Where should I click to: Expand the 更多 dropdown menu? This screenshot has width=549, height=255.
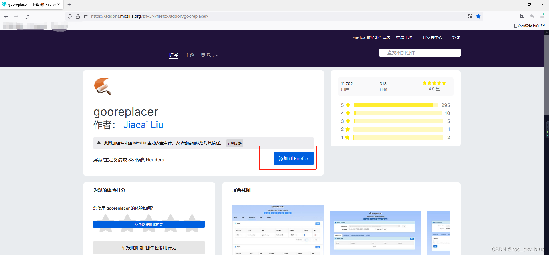209,55
